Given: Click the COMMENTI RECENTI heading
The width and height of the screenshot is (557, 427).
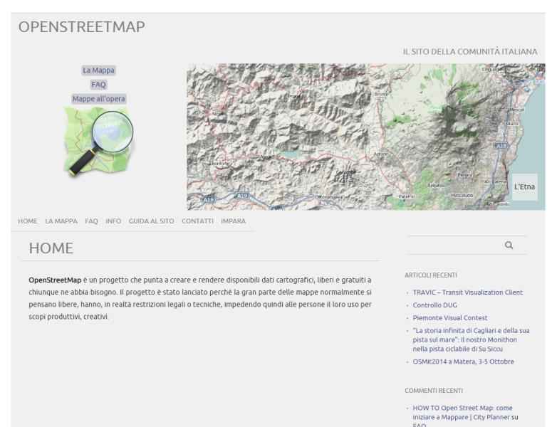Looking at the screenshot, I should pyautogui.click(x=434, y=391).
